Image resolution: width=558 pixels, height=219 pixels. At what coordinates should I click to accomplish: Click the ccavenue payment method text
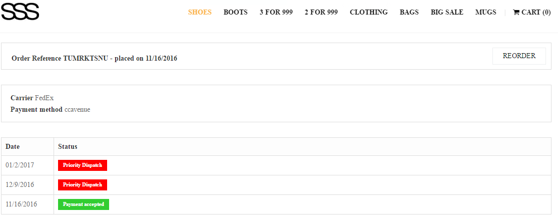77,109
